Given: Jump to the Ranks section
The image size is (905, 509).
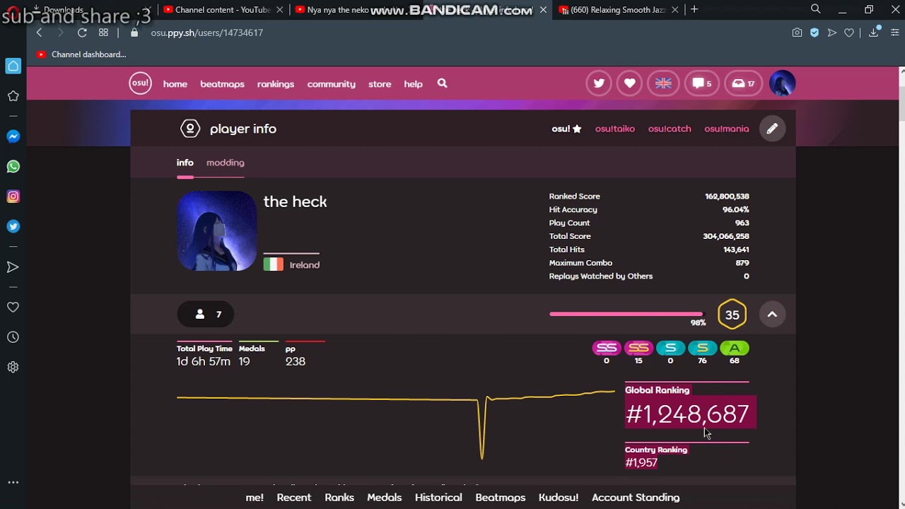Looking at the screenshot, I should pos(339,498).
